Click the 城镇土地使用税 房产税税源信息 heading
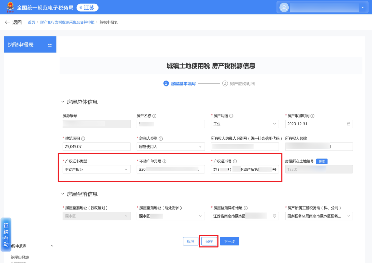The width and height of the screenshot is (372, 263). tap(211, 66)
